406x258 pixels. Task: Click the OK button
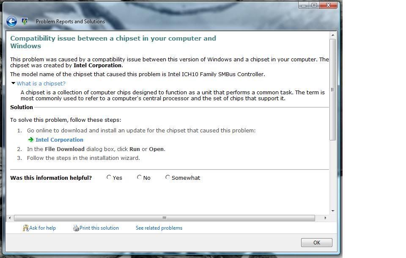point(316,242)
